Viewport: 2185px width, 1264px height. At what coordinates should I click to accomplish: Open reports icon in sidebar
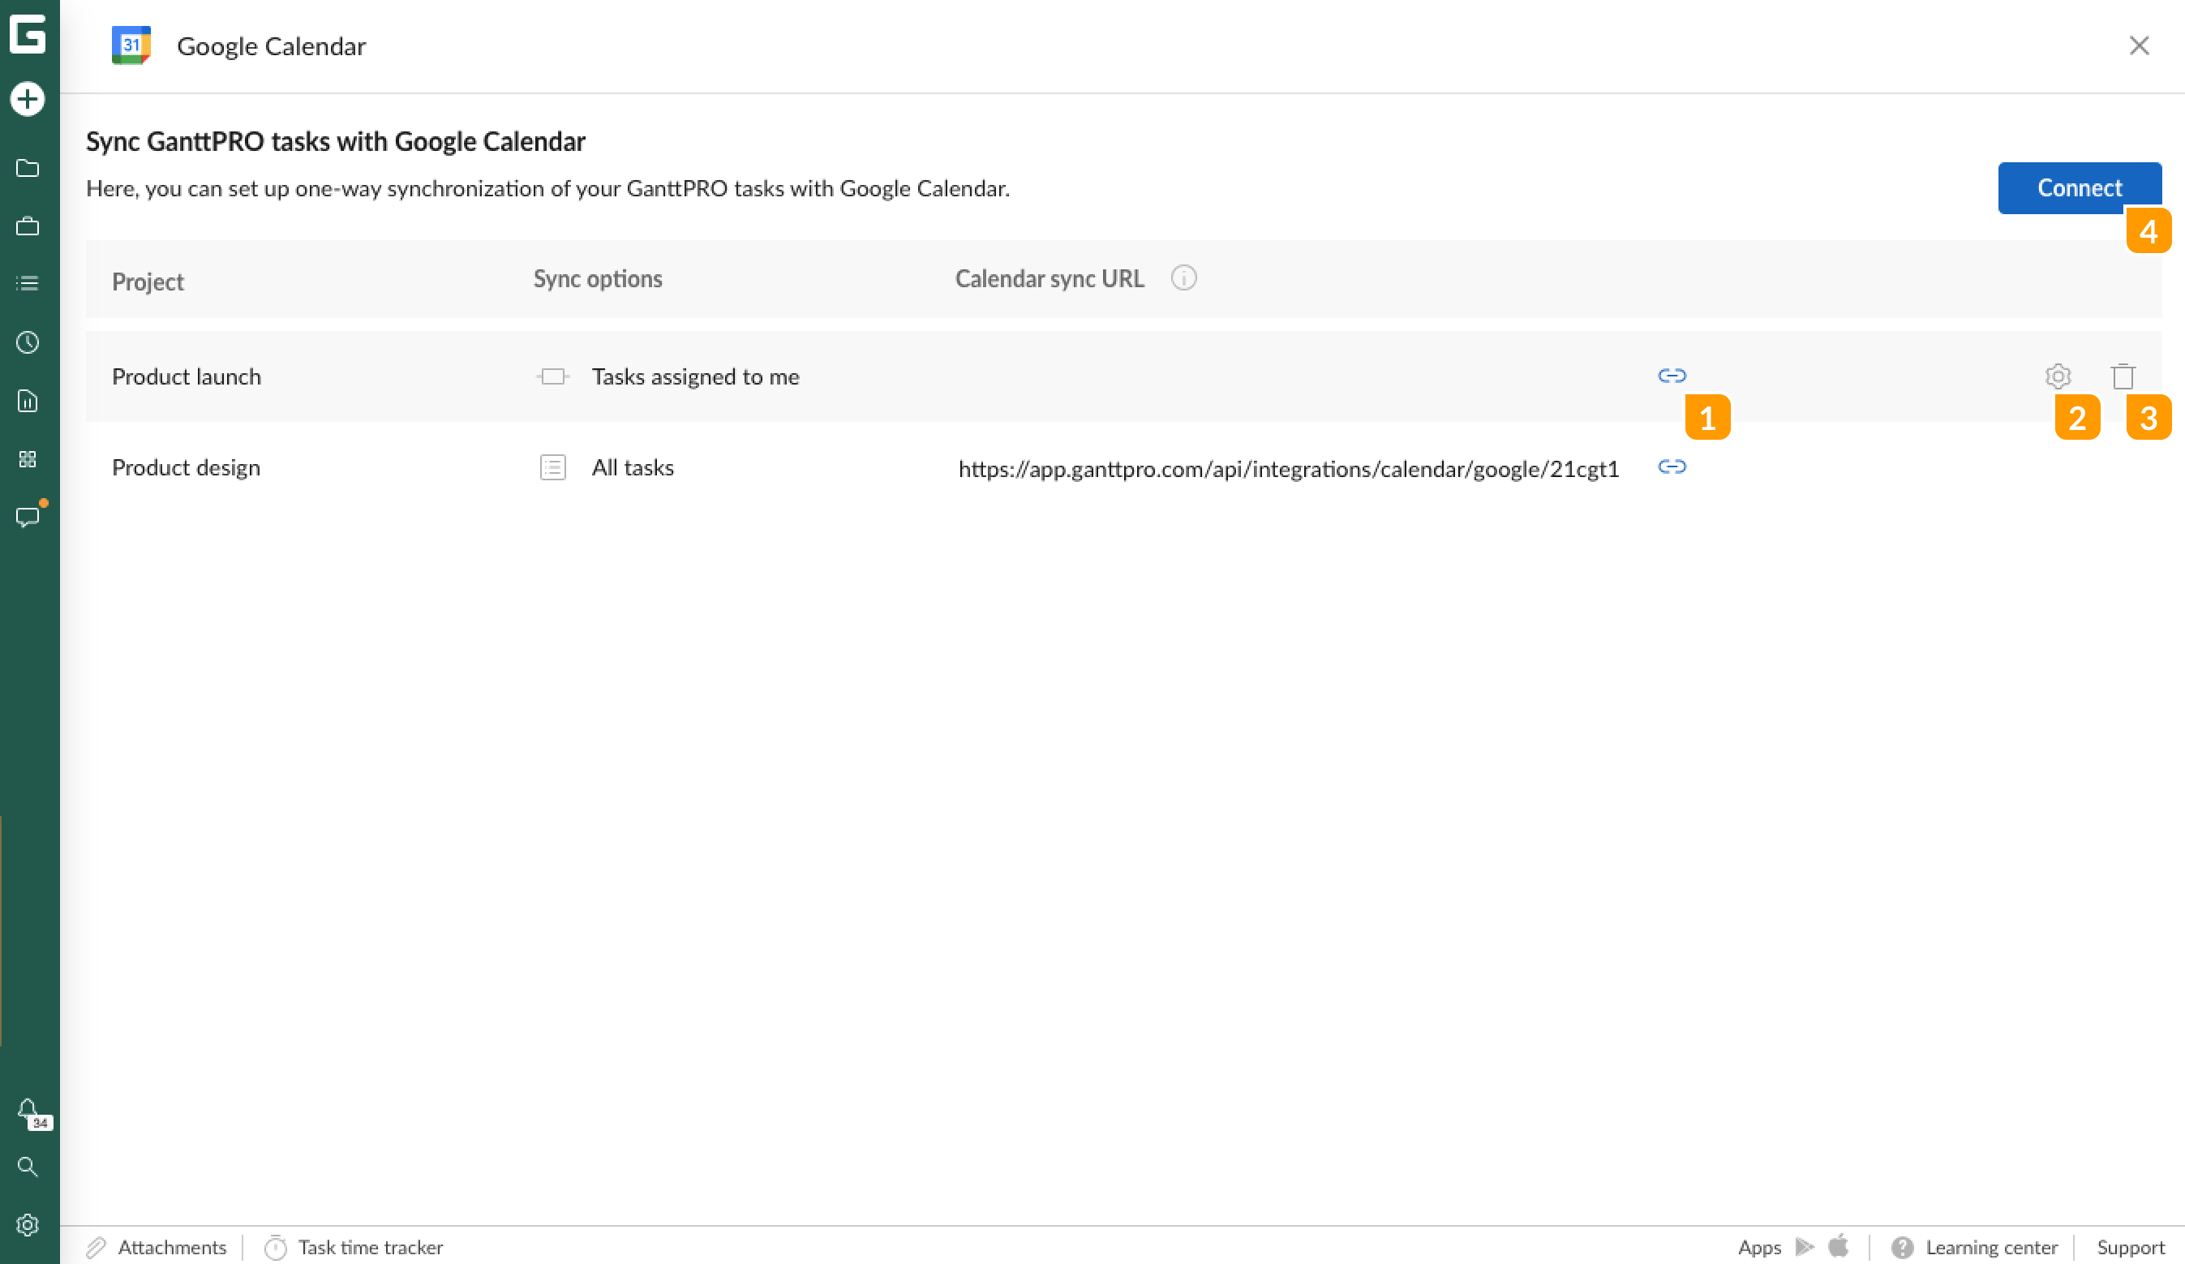(28, 401)
